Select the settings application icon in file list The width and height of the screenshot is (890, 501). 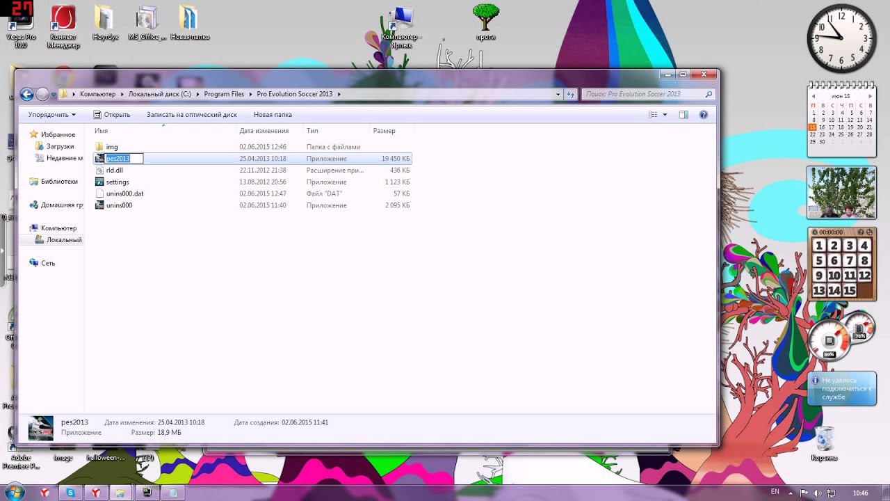coord(99,182)
